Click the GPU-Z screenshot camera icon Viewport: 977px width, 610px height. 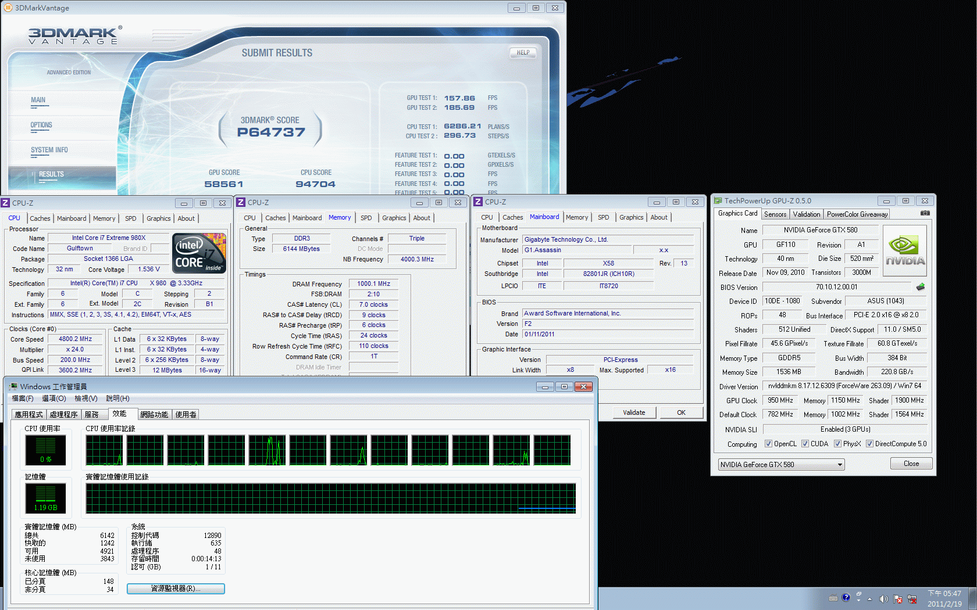click(925, 213)
